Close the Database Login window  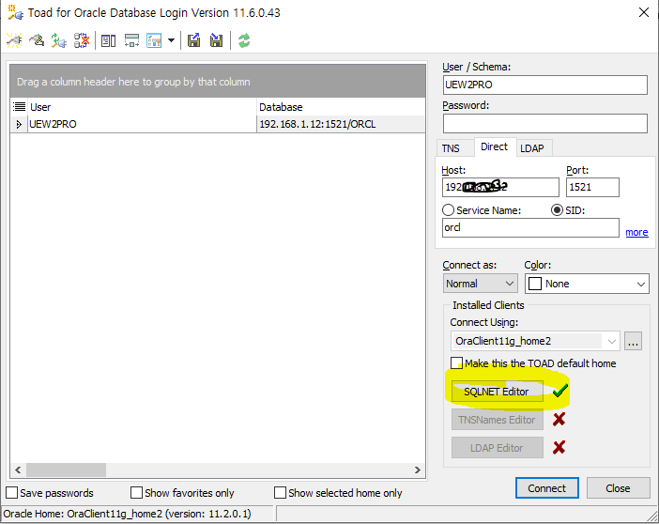pyautogui.click(x=643, y=12)
